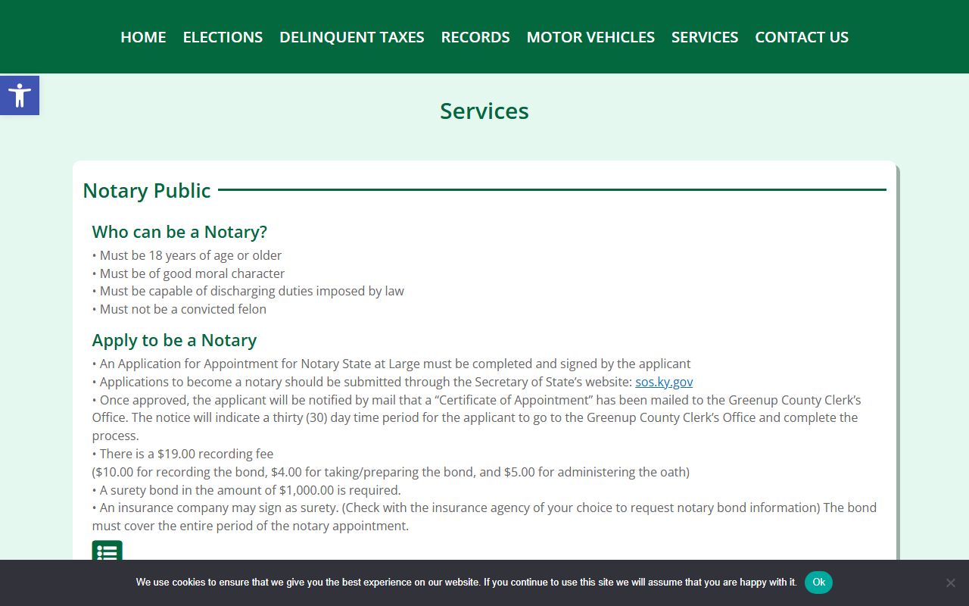Click the "Application for Appointment for Notary" line
The image size is (969, 606).
391,364
